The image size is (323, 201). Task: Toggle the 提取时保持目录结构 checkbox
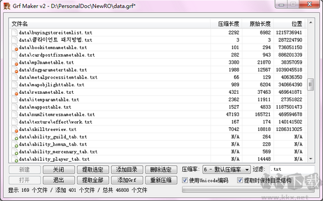240,180
